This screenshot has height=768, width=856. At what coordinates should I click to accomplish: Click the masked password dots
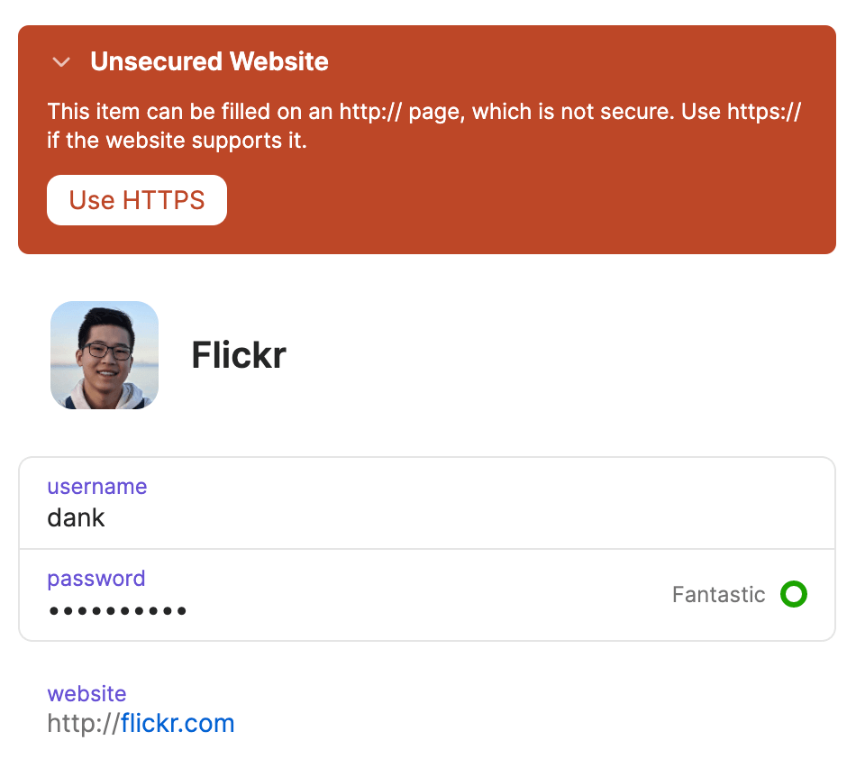click(118, 611)
